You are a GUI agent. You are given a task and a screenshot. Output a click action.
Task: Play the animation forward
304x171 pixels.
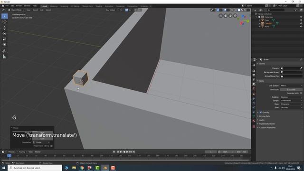tap(127, 152)
